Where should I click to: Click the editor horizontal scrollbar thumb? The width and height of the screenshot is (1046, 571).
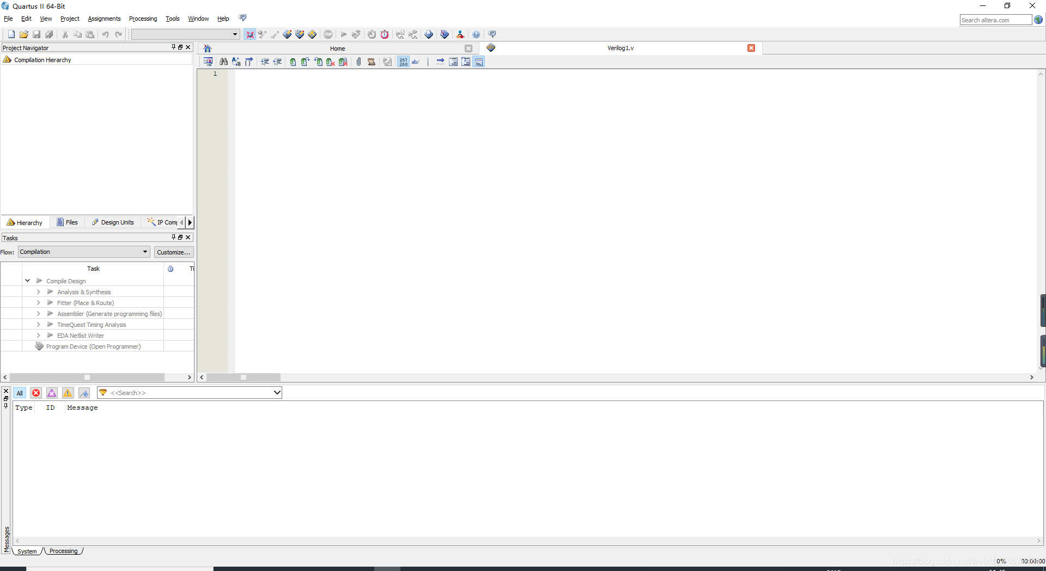244,377
